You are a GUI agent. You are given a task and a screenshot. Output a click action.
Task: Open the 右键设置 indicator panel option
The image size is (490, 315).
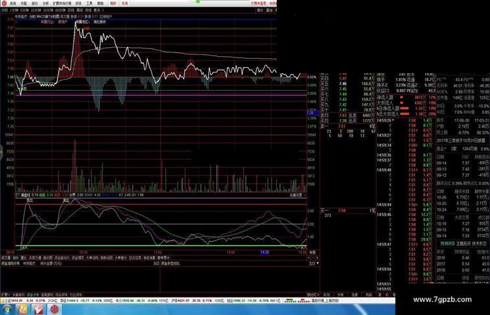296,195
